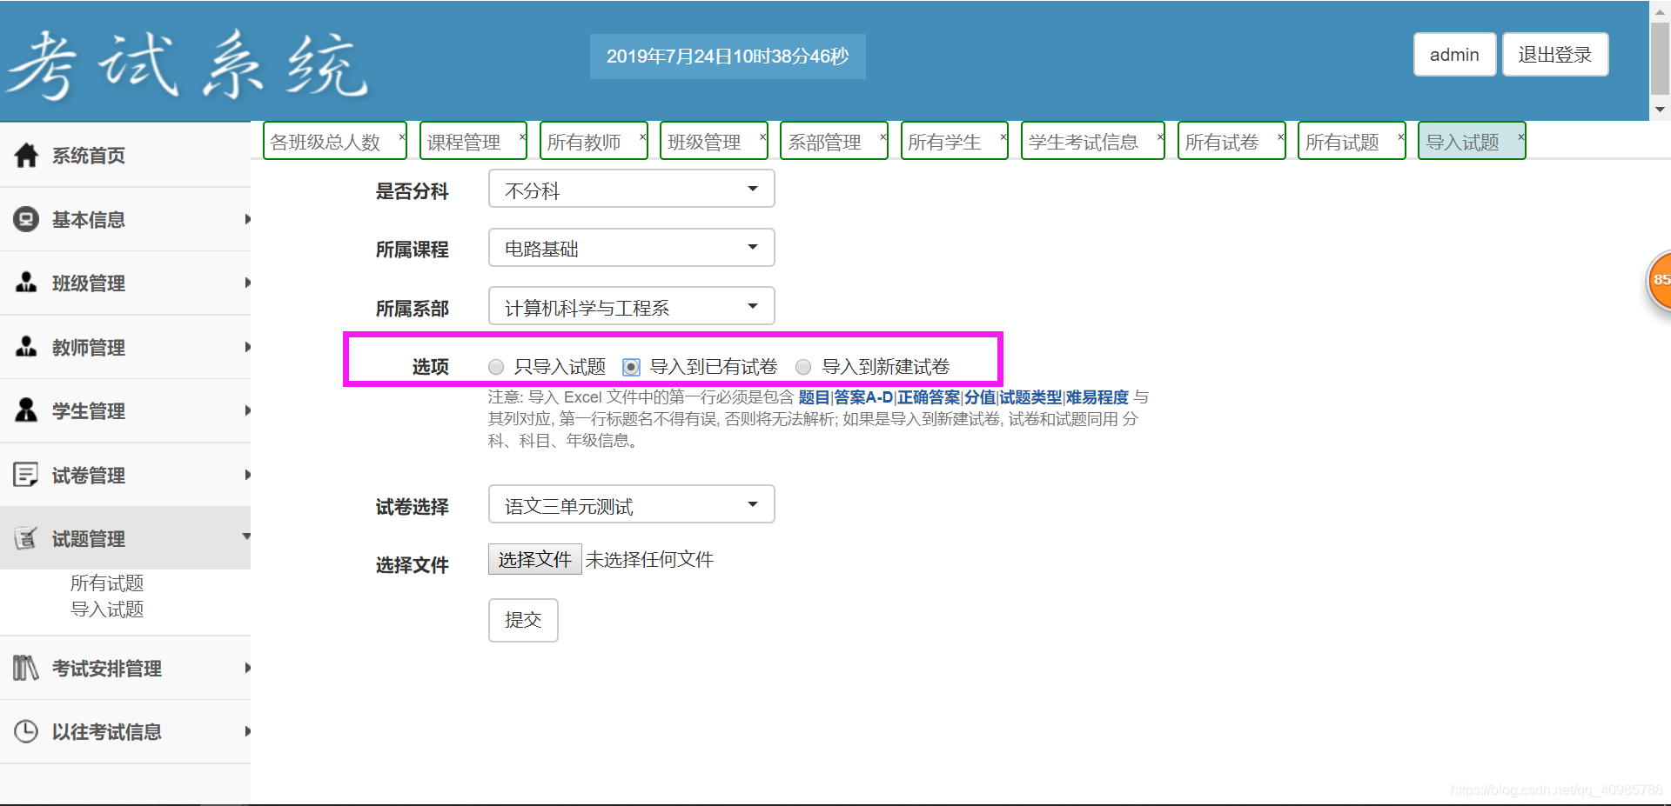Close the 系部管理 tab
1671x806 pixels.
point(883,137)
